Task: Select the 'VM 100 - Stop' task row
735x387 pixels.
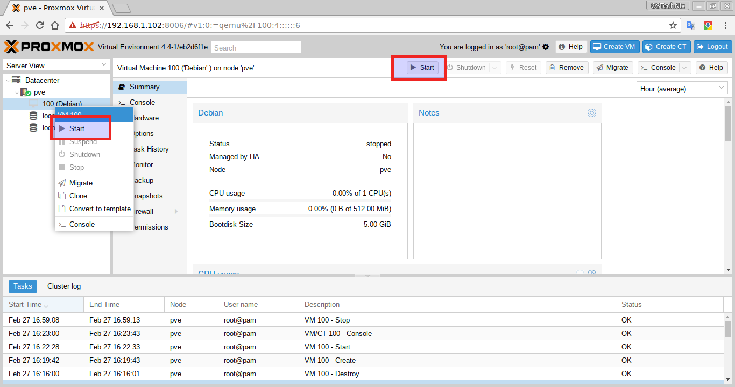Action: coord(363,320)
